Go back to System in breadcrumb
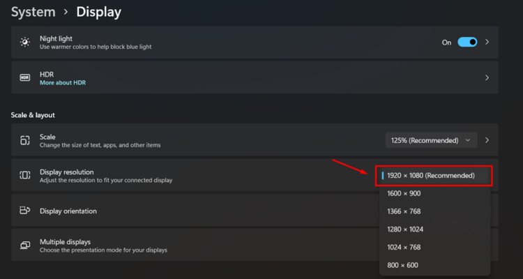 pyautogui.click(x=33, y=12)
